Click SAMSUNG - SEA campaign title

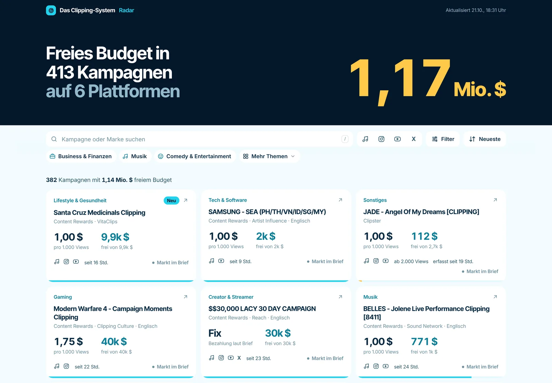click(267, 212)
